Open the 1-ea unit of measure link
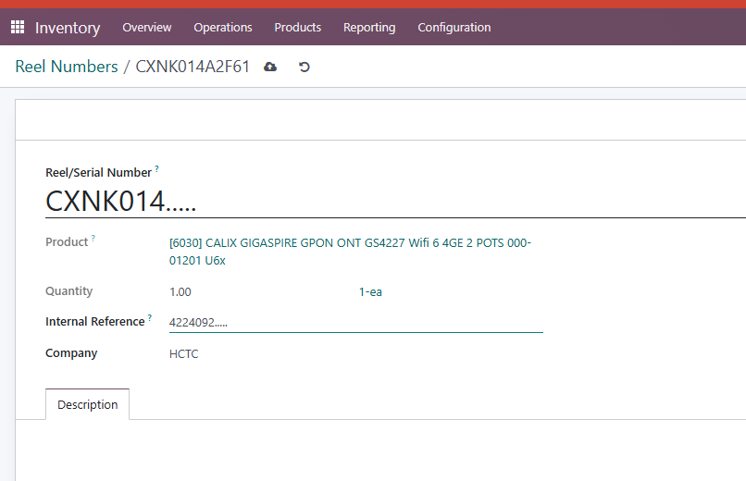 [x=370, y=291]
